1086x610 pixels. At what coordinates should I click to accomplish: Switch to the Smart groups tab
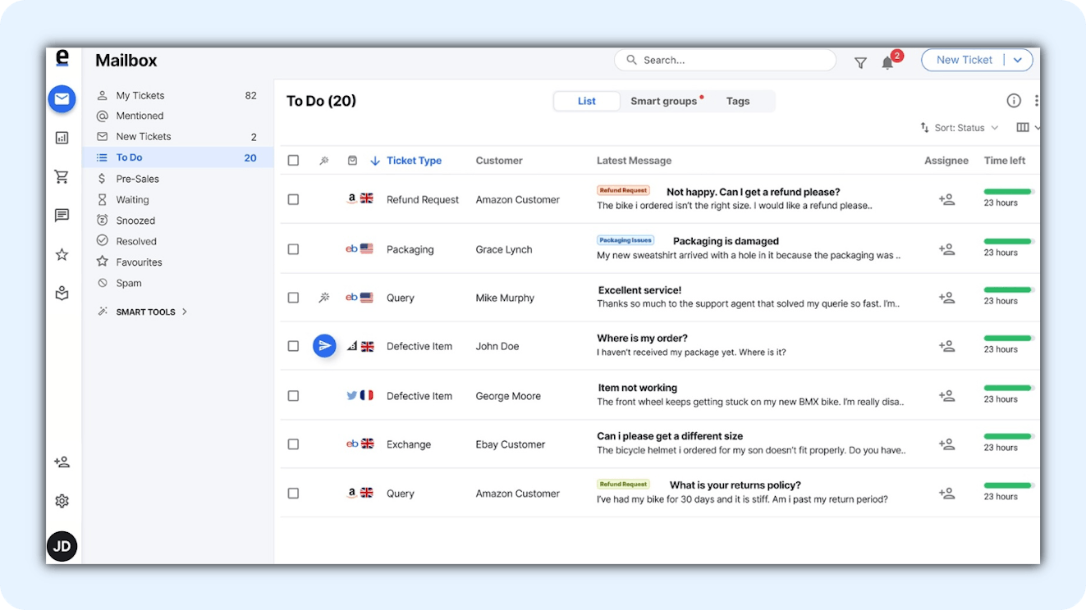[663, 101]
